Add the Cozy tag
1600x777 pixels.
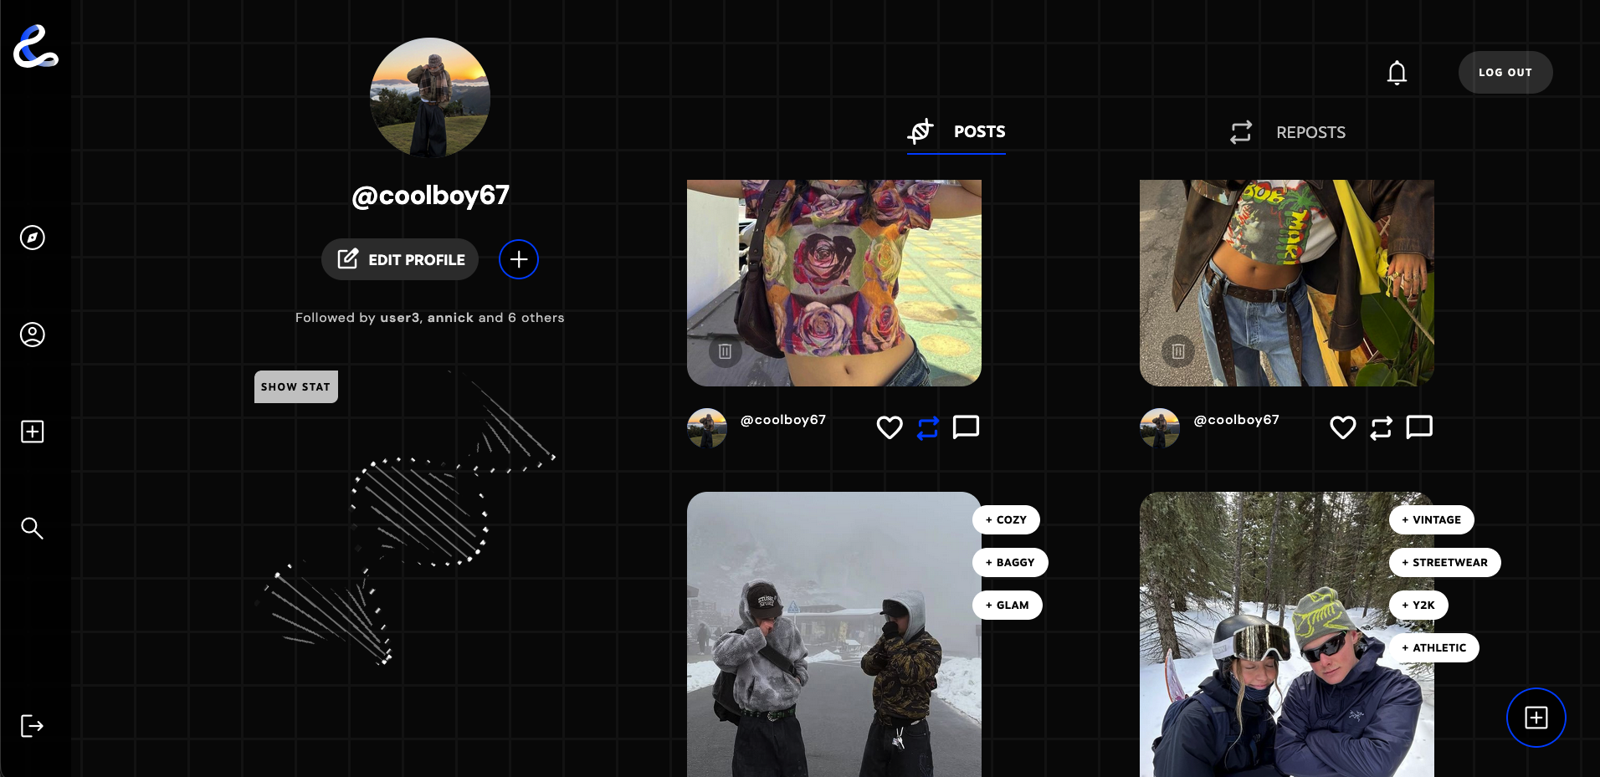tap(1006, 519)
